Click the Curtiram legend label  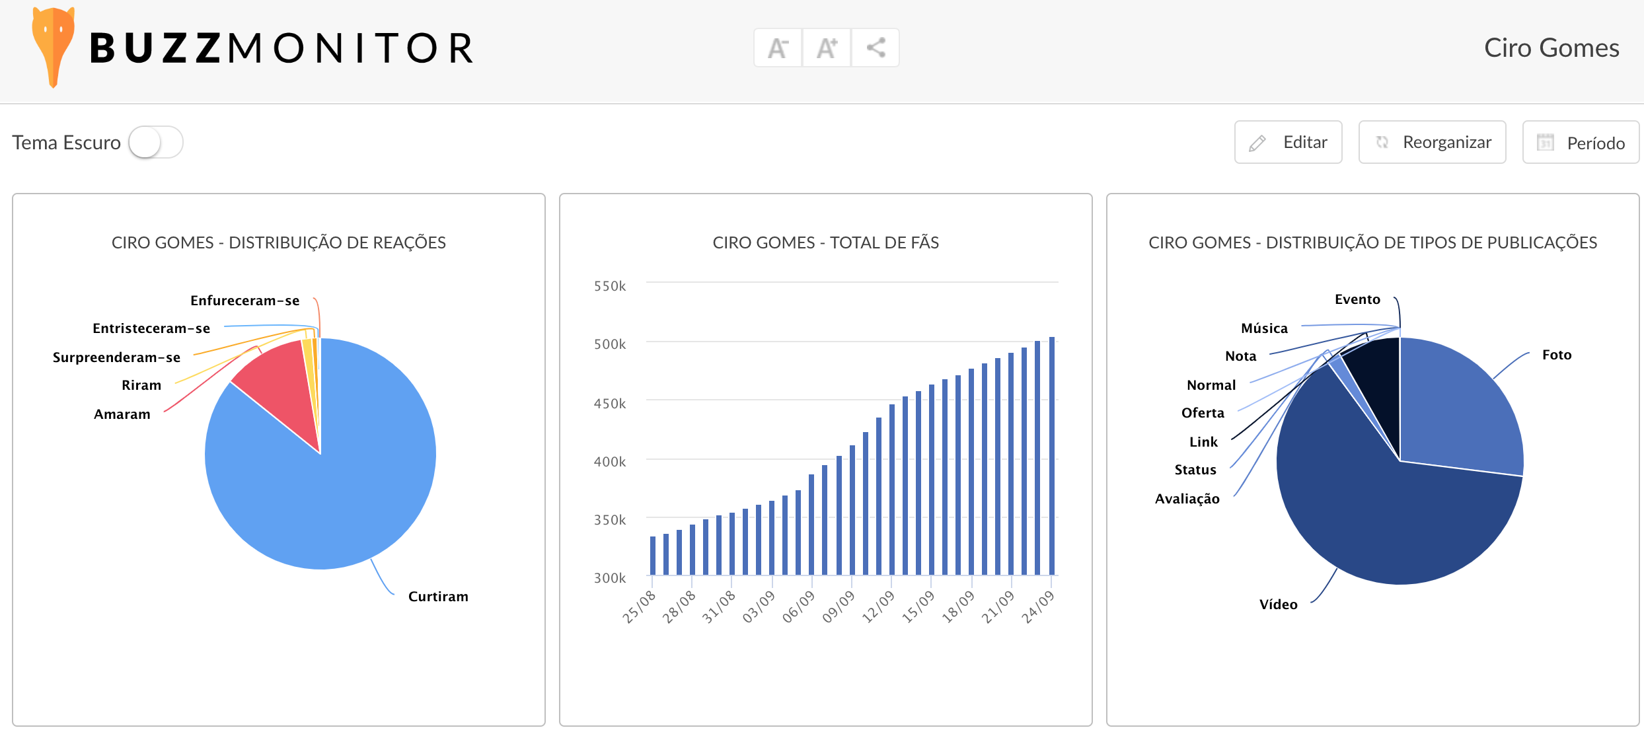coord(438,597)
